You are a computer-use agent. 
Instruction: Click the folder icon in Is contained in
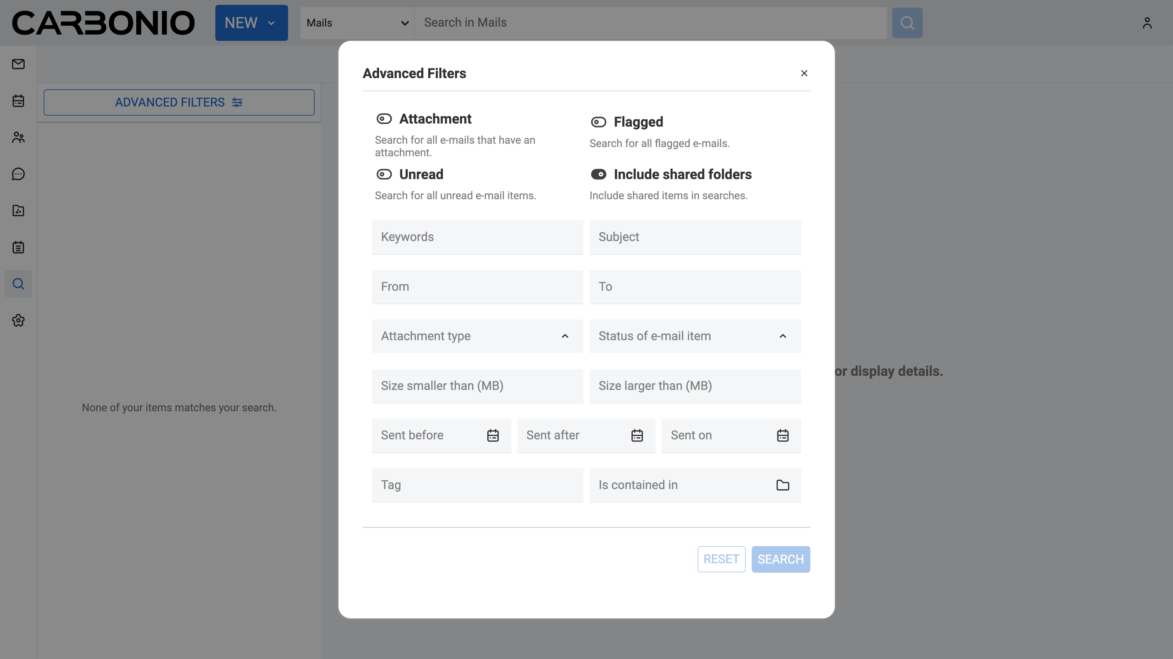782,485
